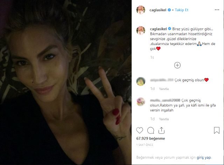
Task: Load more comments with plus circle
Action: click(x=177, y=65)
